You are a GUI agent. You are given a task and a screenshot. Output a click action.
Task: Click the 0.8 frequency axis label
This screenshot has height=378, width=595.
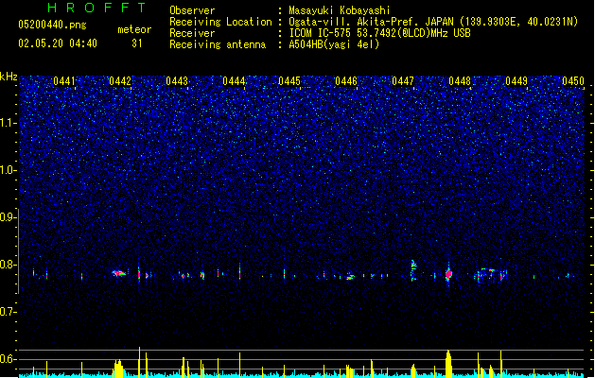pos(8,265)
